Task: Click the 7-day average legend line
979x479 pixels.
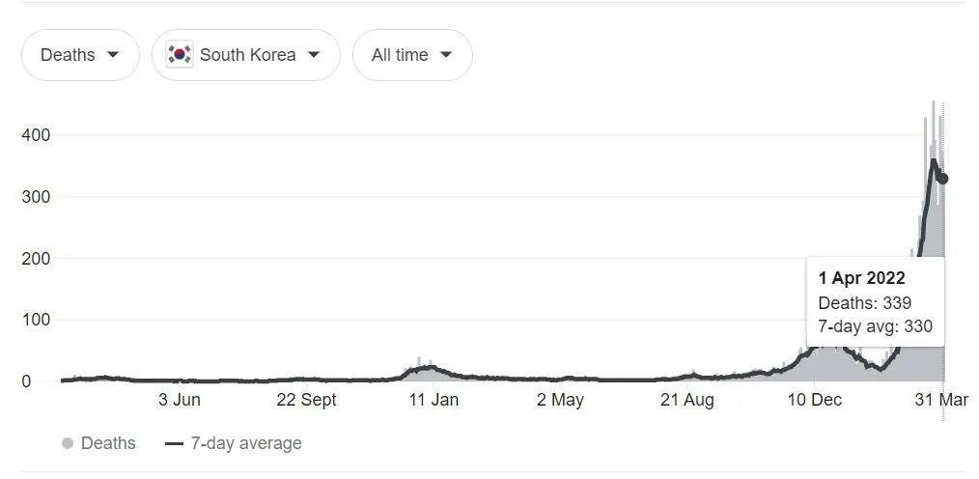Action: tap(174, 443)
